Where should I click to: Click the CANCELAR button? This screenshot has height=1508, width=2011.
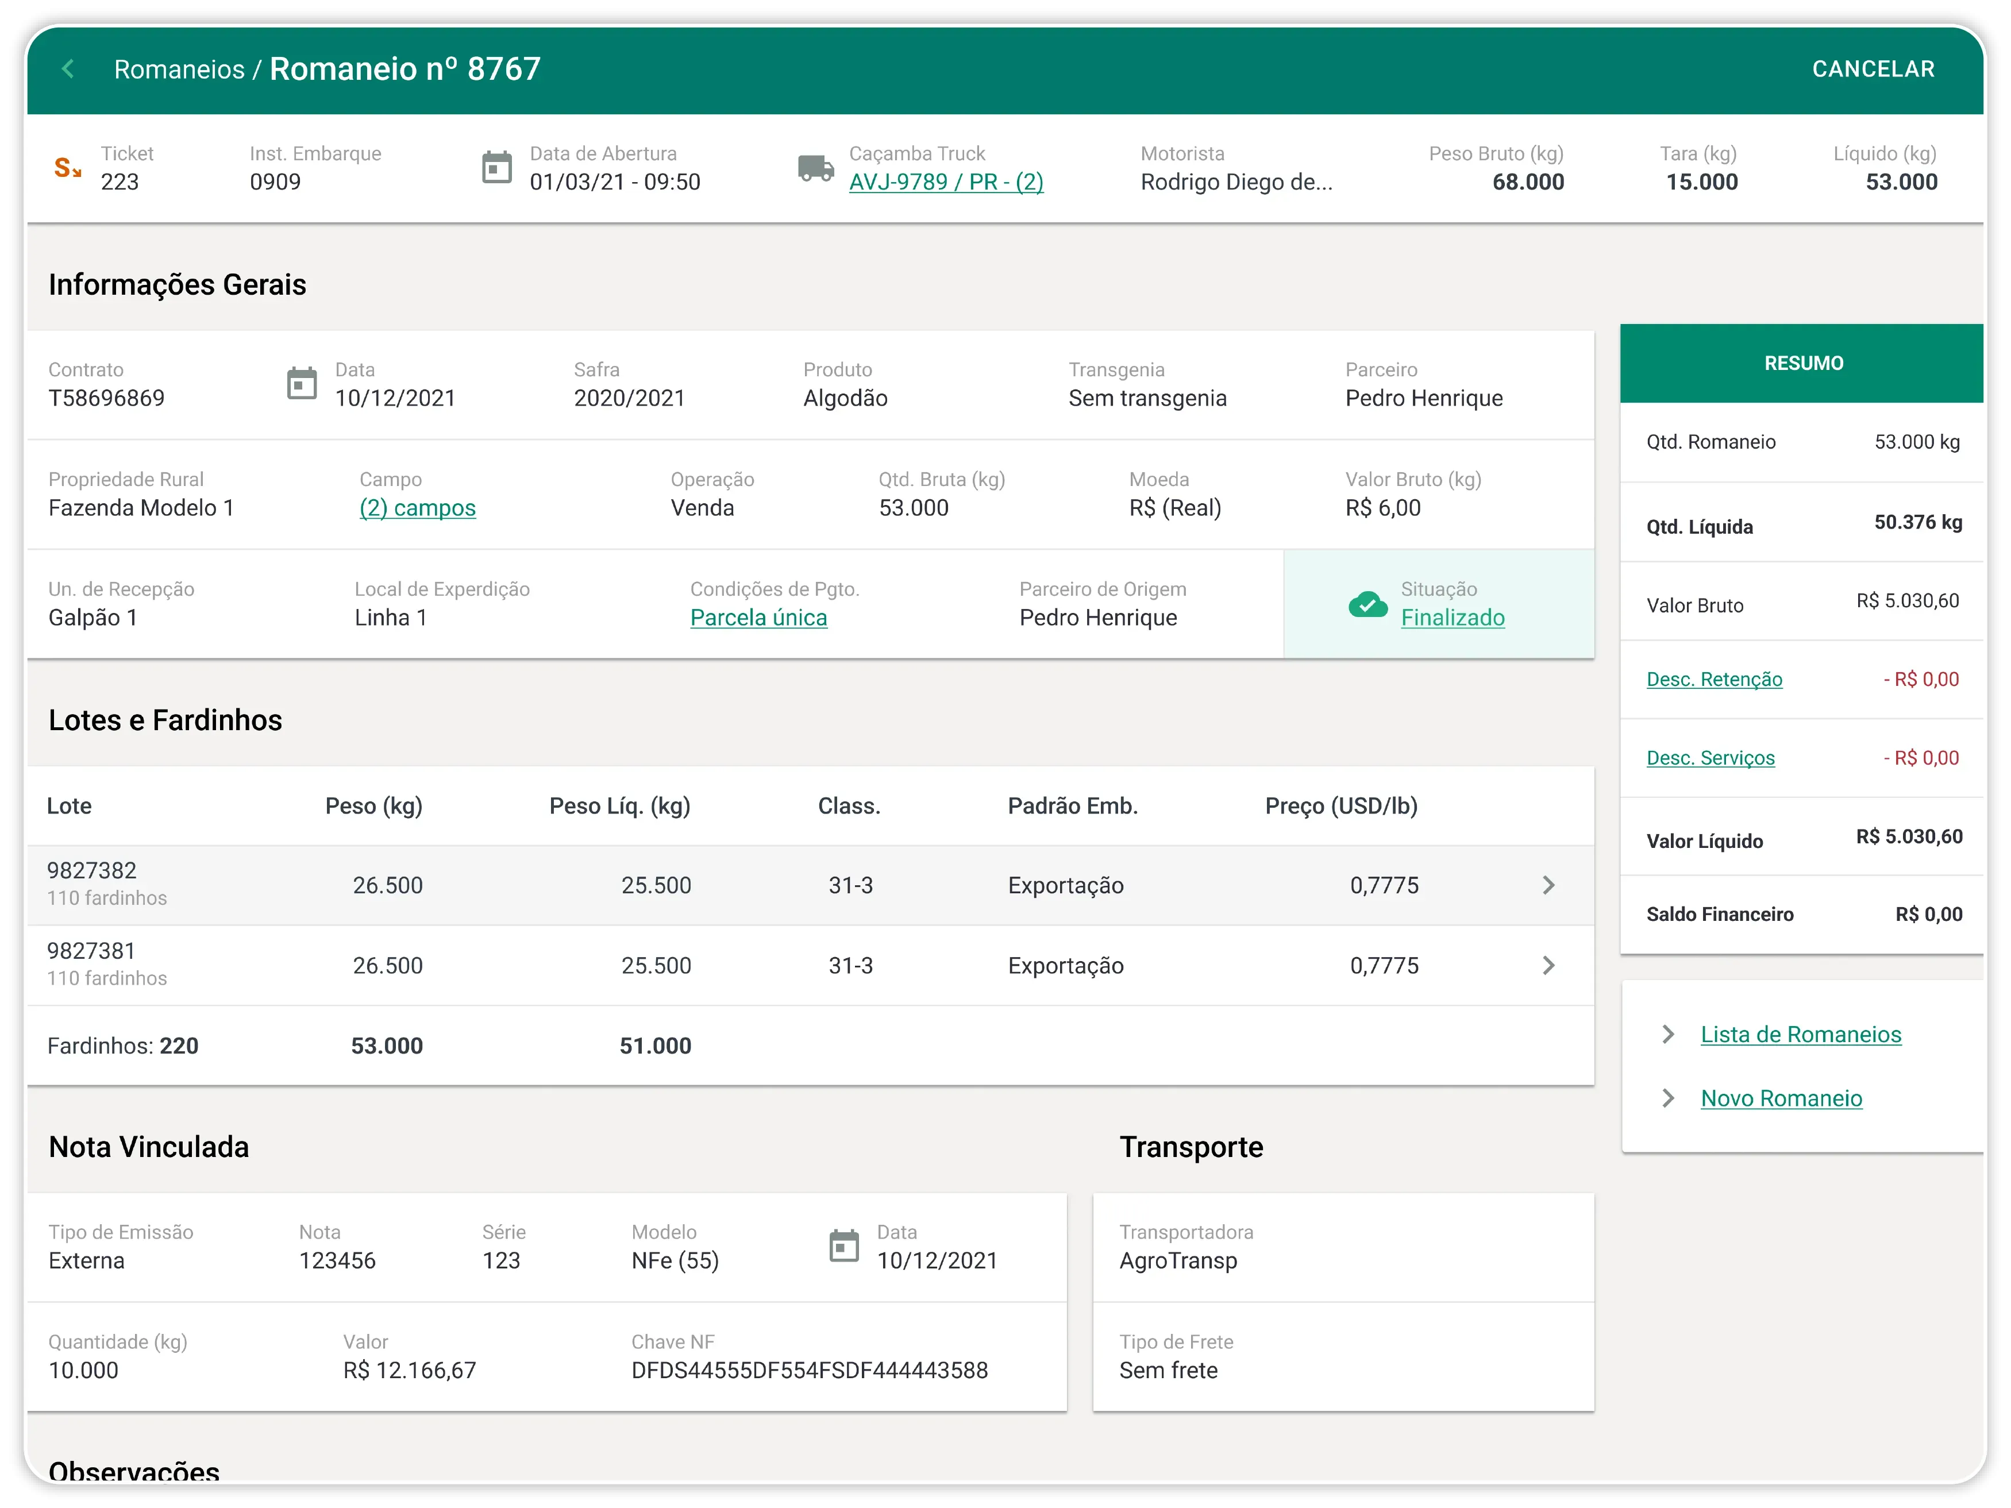[1873, 69]
